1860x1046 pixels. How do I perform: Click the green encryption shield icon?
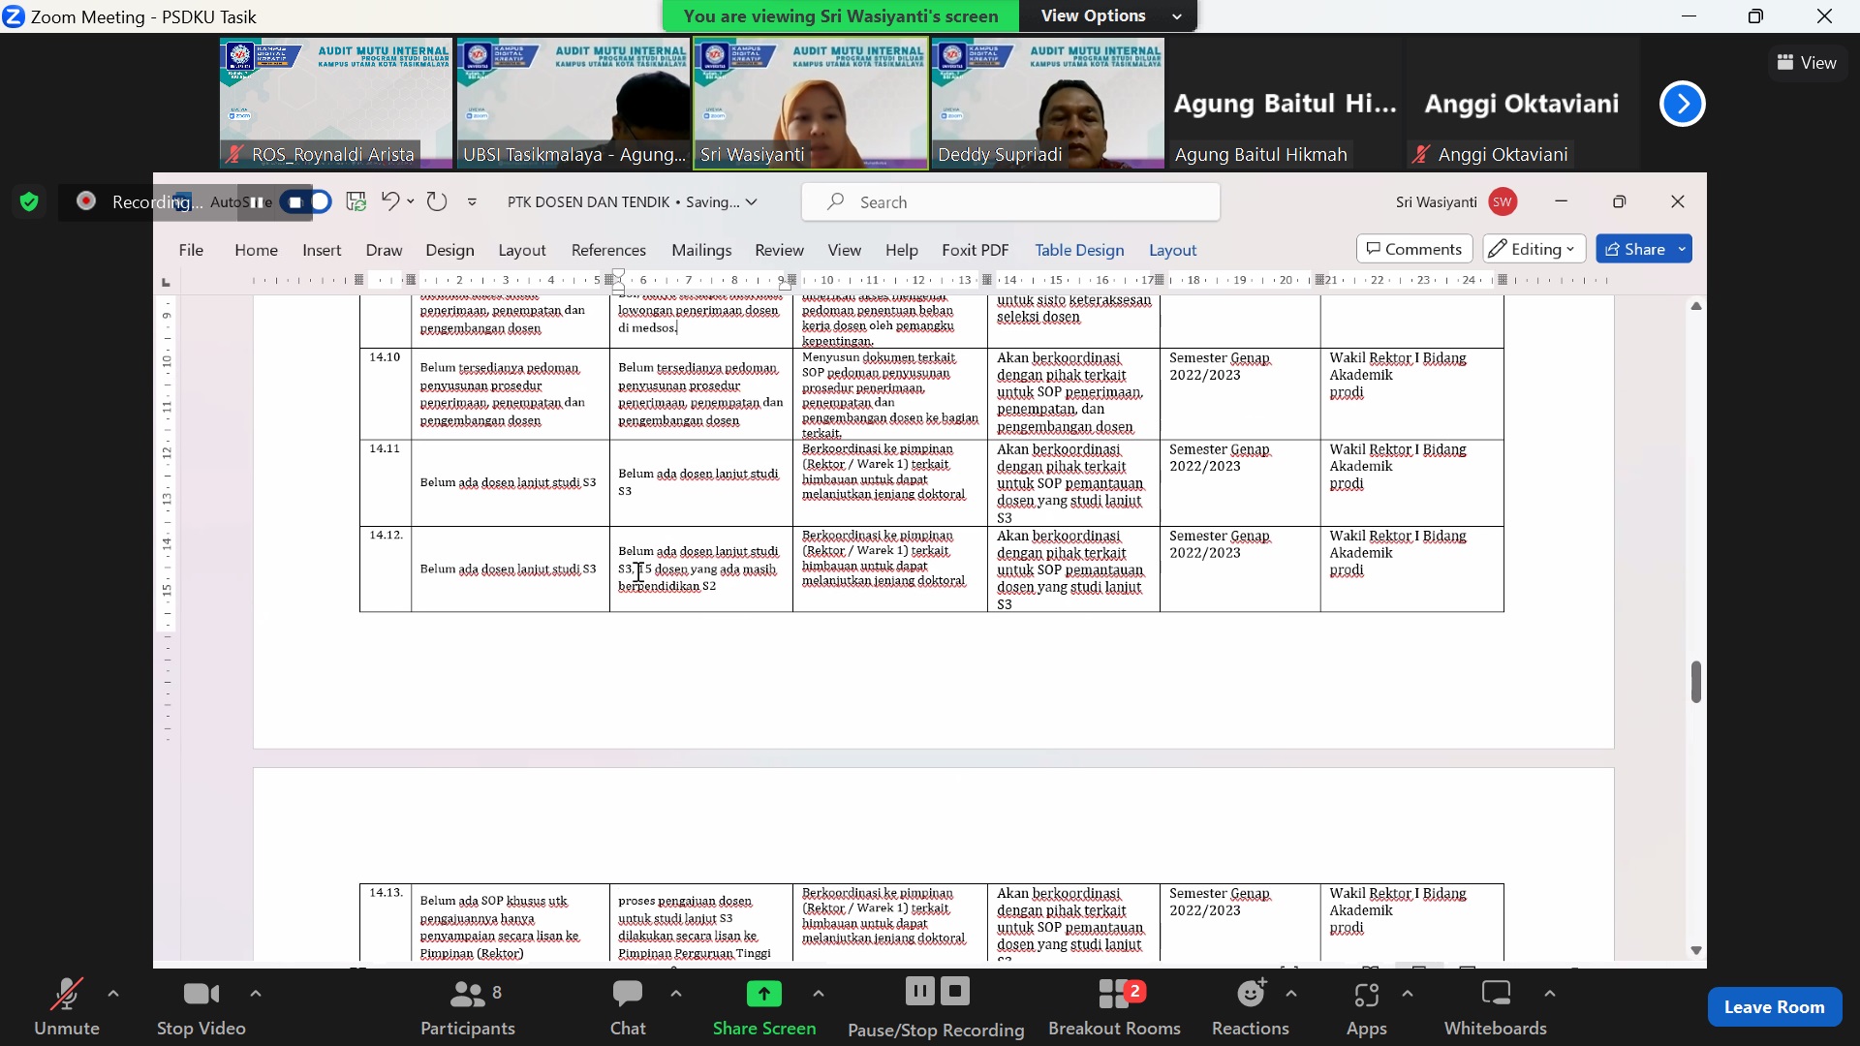pyautogui.click(x=29, y=201)
